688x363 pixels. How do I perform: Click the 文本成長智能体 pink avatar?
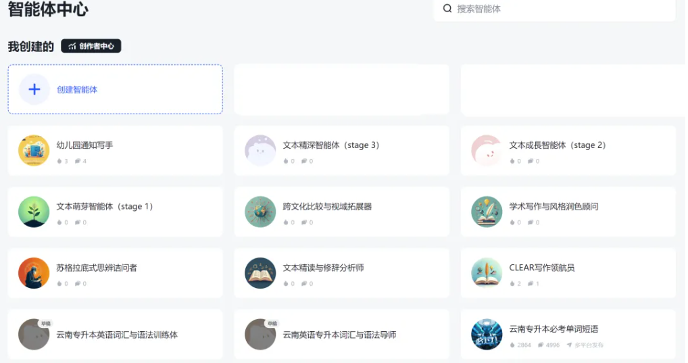pos(487,151)
